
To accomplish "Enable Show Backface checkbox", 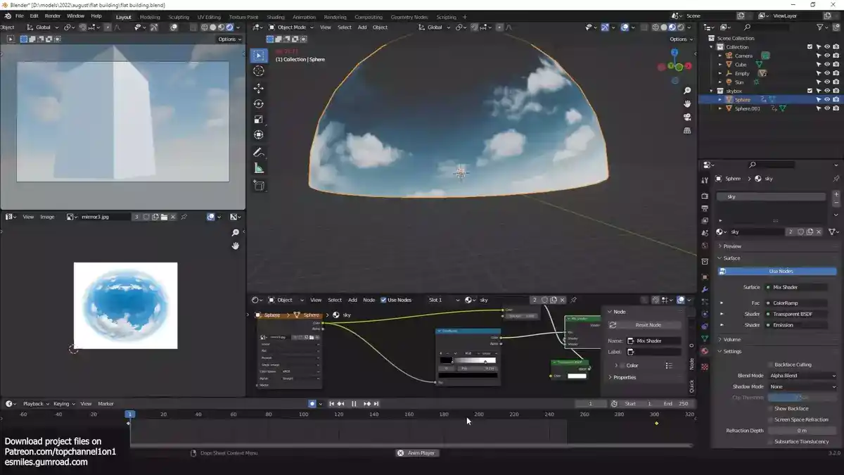I will coord(770,408).
